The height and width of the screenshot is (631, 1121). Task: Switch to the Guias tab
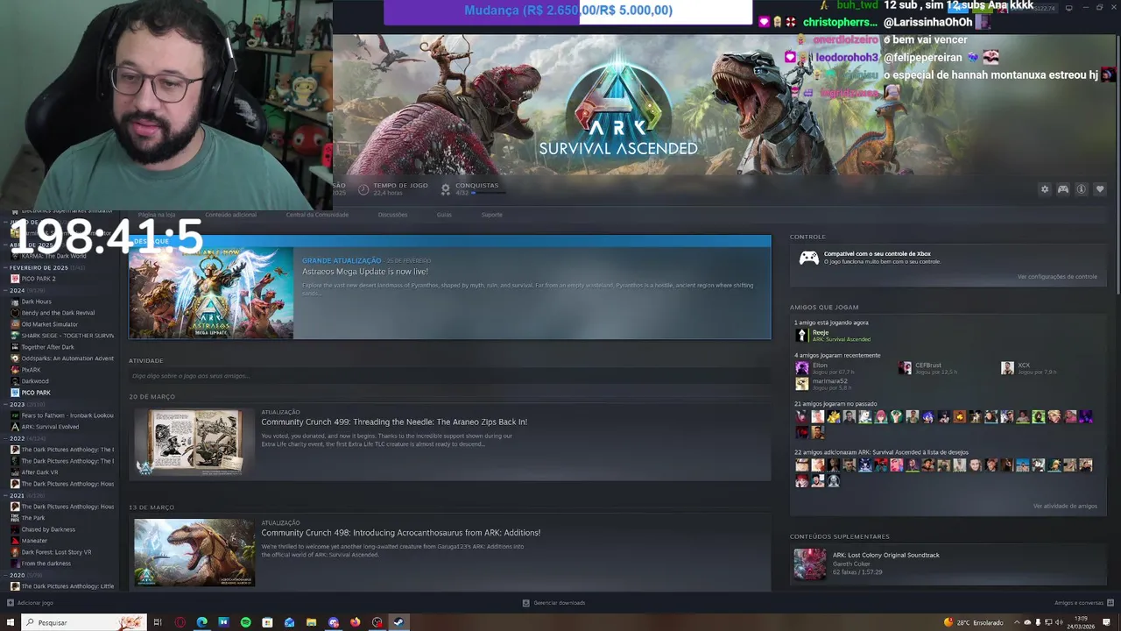(444, 215)
